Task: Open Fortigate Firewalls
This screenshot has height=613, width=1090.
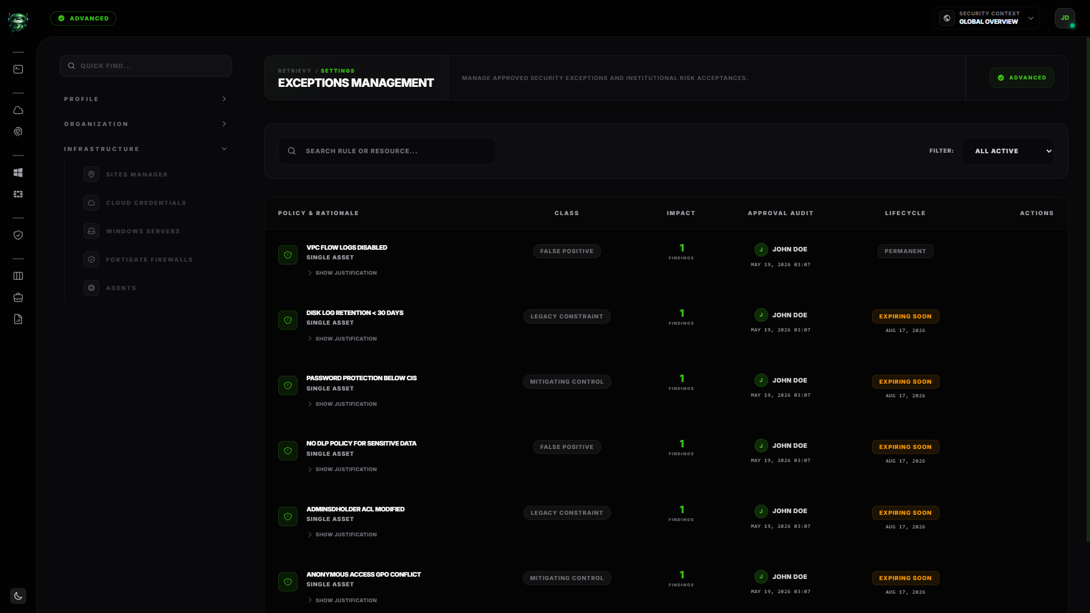Action: 149,259
